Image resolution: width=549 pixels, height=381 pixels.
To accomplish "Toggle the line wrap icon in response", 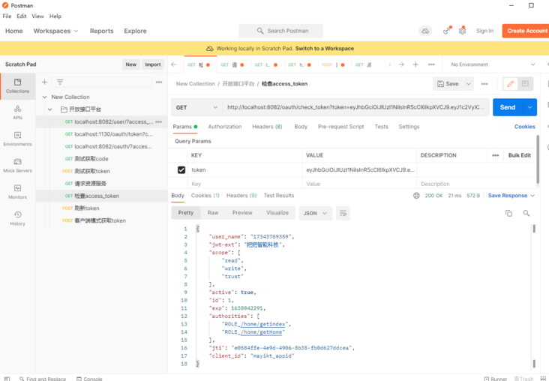I will [x=343, y=213].
